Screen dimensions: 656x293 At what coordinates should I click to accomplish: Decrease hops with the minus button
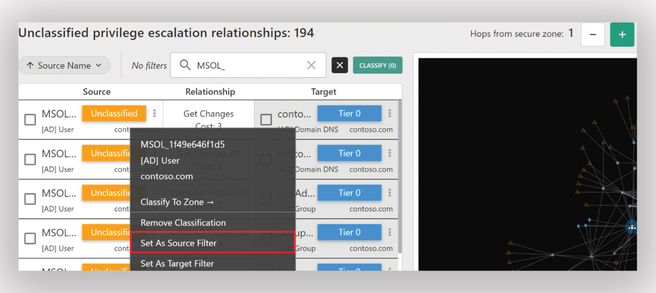click(593, 34)
